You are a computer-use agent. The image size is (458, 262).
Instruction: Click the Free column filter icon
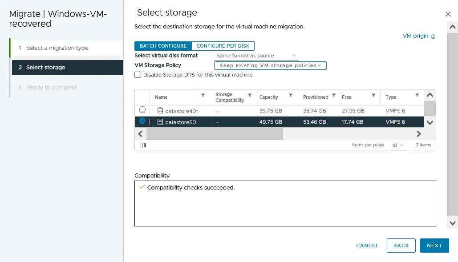(x=373, y=95)
